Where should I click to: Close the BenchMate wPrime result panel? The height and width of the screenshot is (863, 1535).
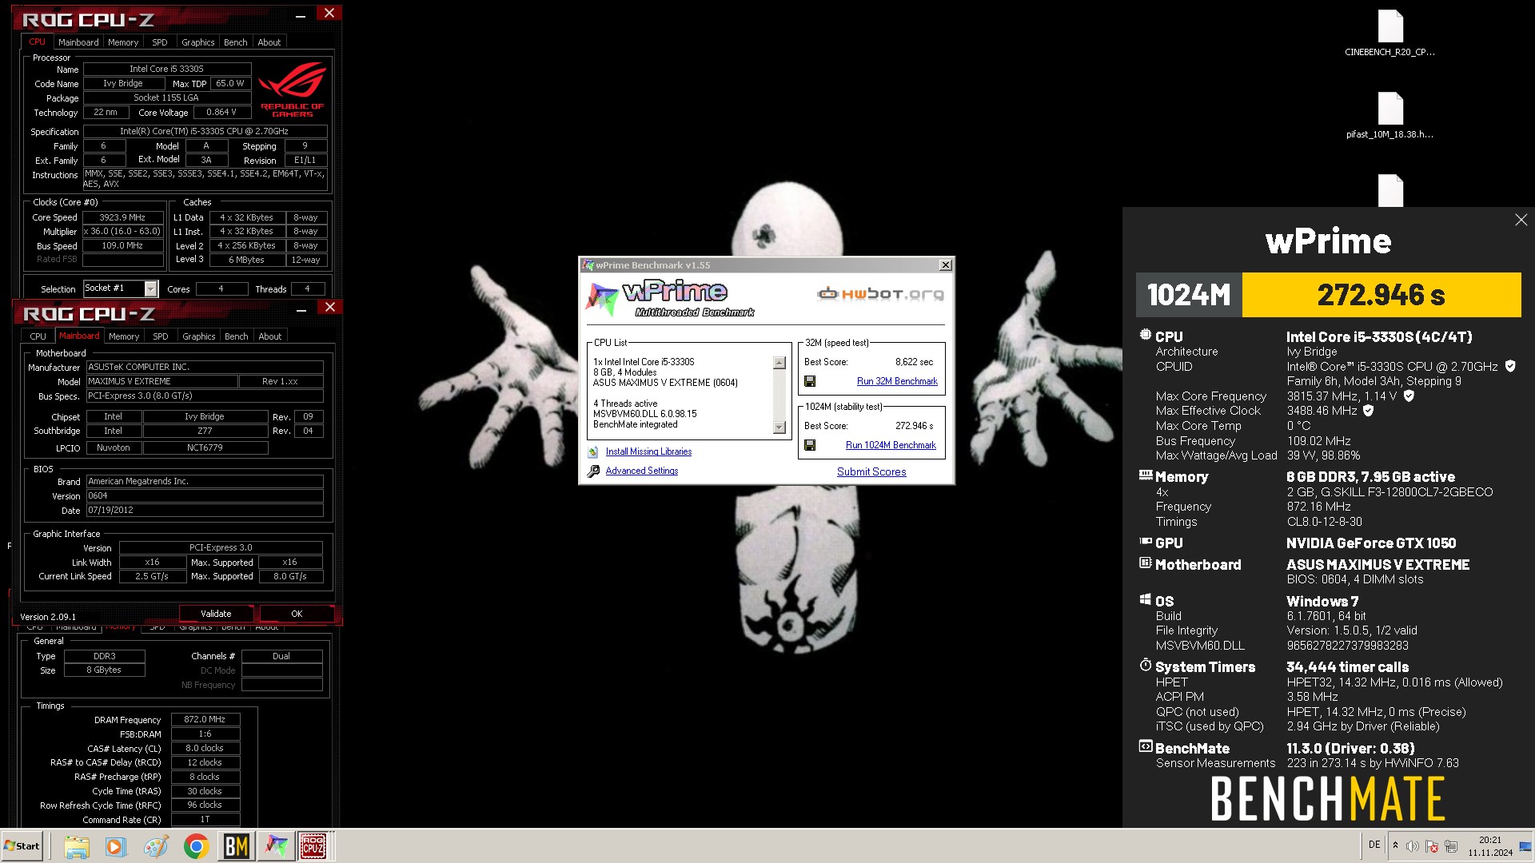(x=1521, y=220)
